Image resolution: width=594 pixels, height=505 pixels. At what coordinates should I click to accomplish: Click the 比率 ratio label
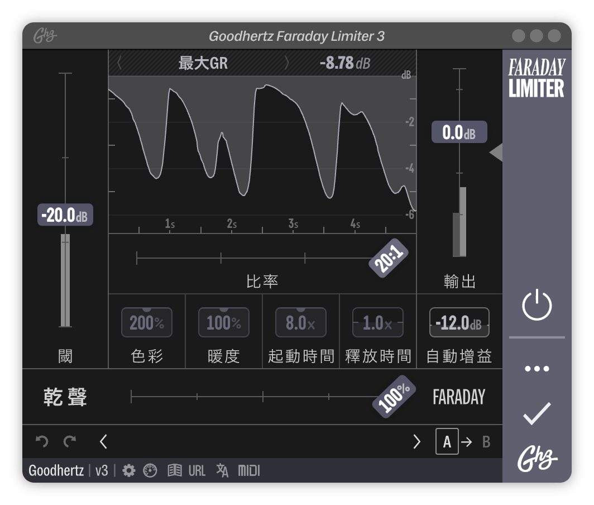point(262,282)
